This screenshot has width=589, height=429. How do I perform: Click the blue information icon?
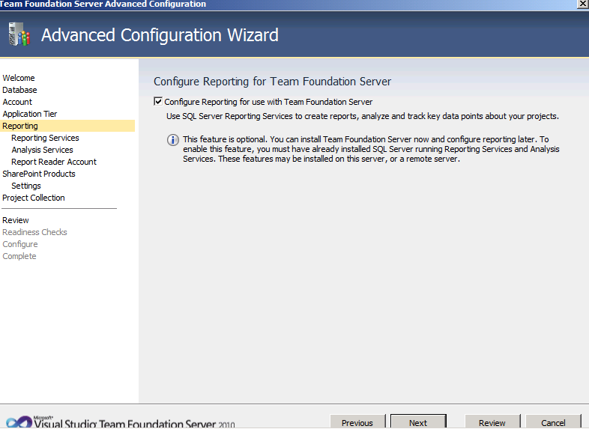point(173,140)
